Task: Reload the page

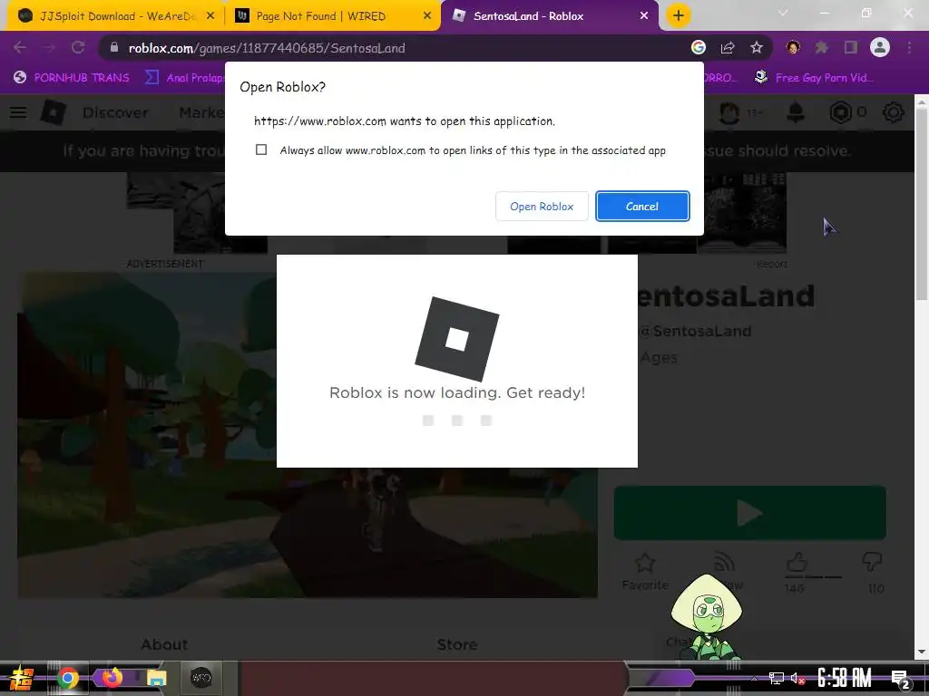Action: coord(78,47)
